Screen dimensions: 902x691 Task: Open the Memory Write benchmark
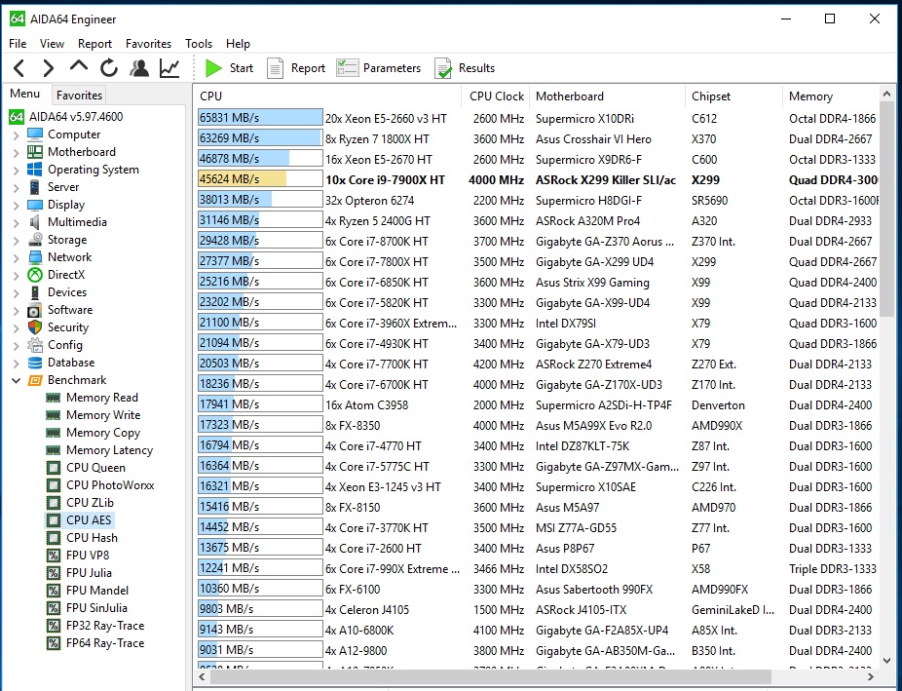94,415
